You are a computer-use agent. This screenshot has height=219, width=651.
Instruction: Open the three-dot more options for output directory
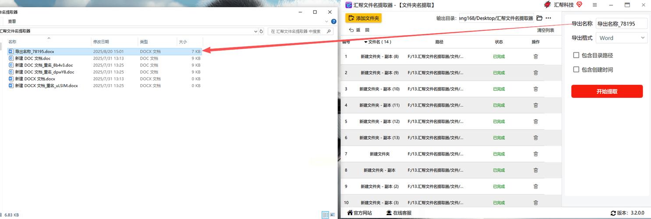pyautogui.click(x=548, y=18)
